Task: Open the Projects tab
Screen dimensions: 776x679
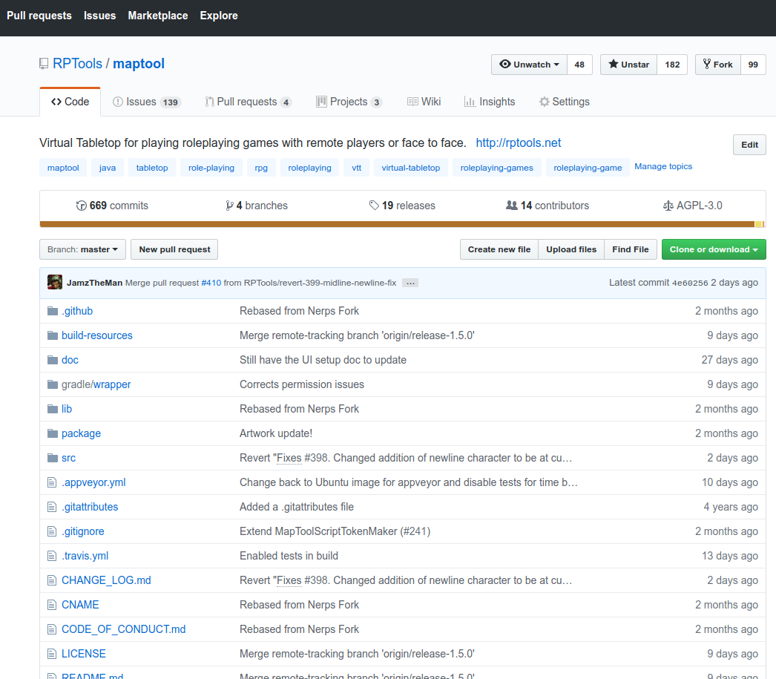Action: point(349,102)
